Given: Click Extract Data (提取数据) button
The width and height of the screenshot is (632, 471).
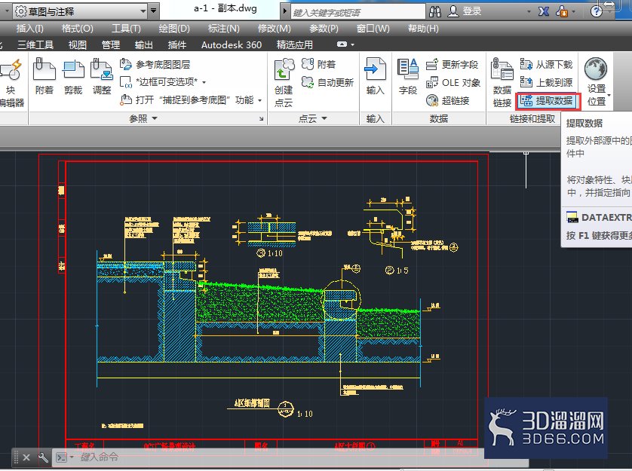Looking at the screenshot, I should [x=548, y=101].
